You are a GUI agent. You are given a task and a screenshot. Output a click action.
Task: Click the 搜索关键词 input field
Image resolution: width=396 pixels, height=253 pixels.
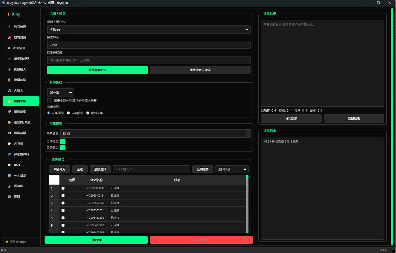point(149,60)
